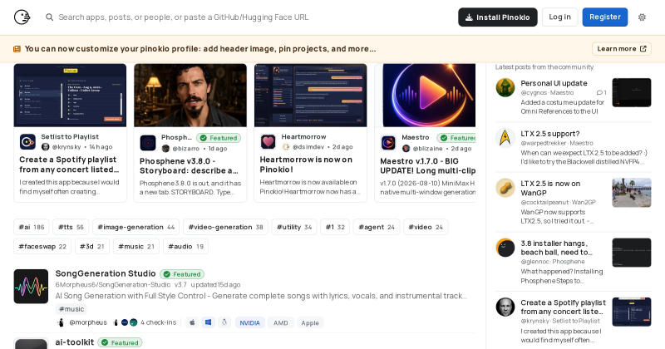
Task: Filter by the #faceswap tag
Action: point(42,247)
